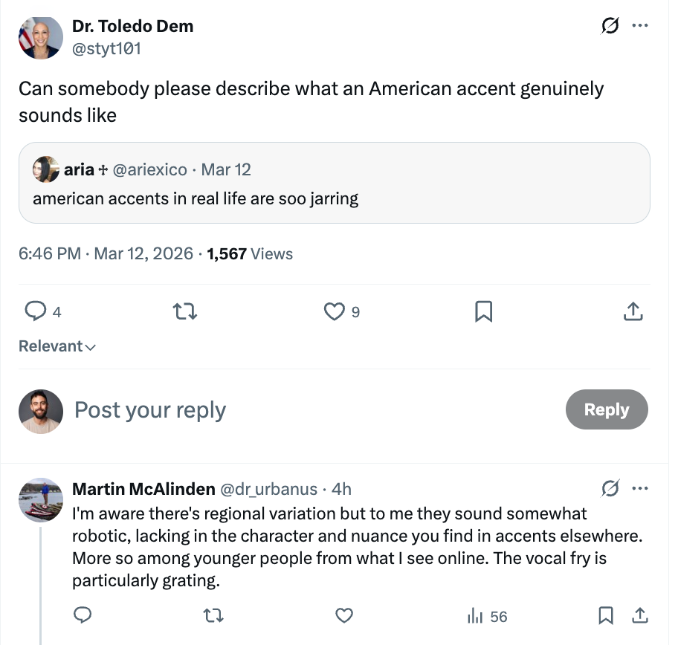Toggle Grok actions on Martin McAlinden's reply
This screenshot has height=645, width=678.
[610, 488]
